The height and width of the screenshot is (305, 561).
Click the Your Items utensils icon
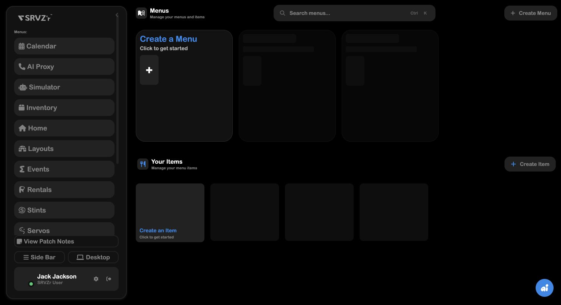(143, 164)
